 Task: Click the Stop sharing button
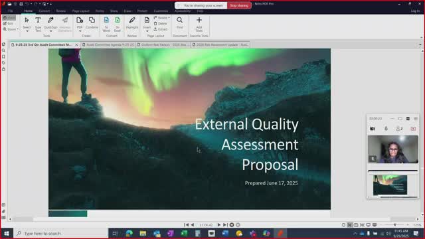coord(239,5)
